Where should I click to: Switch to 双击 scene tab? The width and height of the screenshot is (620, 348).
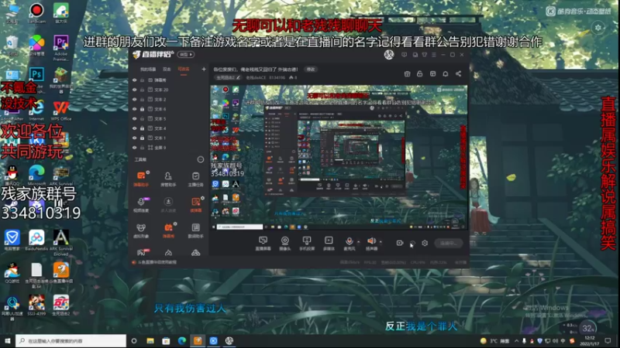pyautogui.click(x=167, y=69)
